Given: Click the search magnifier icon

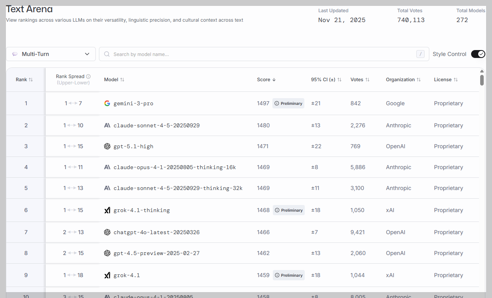Looking at the screenshot, I should [x=107, y=54].
